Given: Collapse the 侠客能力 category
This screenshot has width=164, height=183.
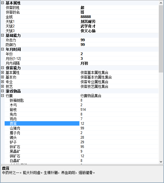Looking at the screenshot, I should pyautogui.click(x=2, y=68).
